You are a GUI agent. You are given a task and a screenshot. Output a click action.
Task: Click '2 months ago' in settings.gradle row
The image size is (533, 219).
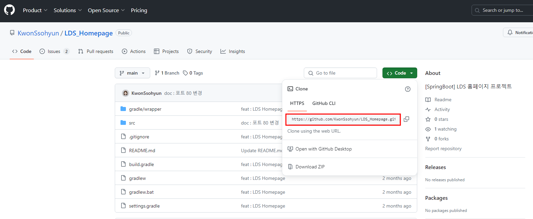point(397,206)
